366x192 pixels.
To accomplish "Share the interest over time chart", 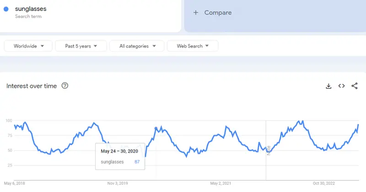I will [x=354, y=86].
